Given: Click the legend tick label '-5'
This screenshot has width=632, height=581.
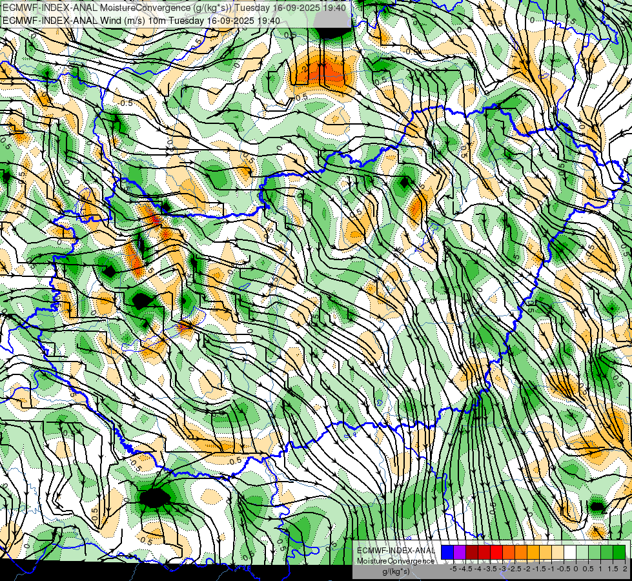Looking at the screenshot, I should 453,569.
